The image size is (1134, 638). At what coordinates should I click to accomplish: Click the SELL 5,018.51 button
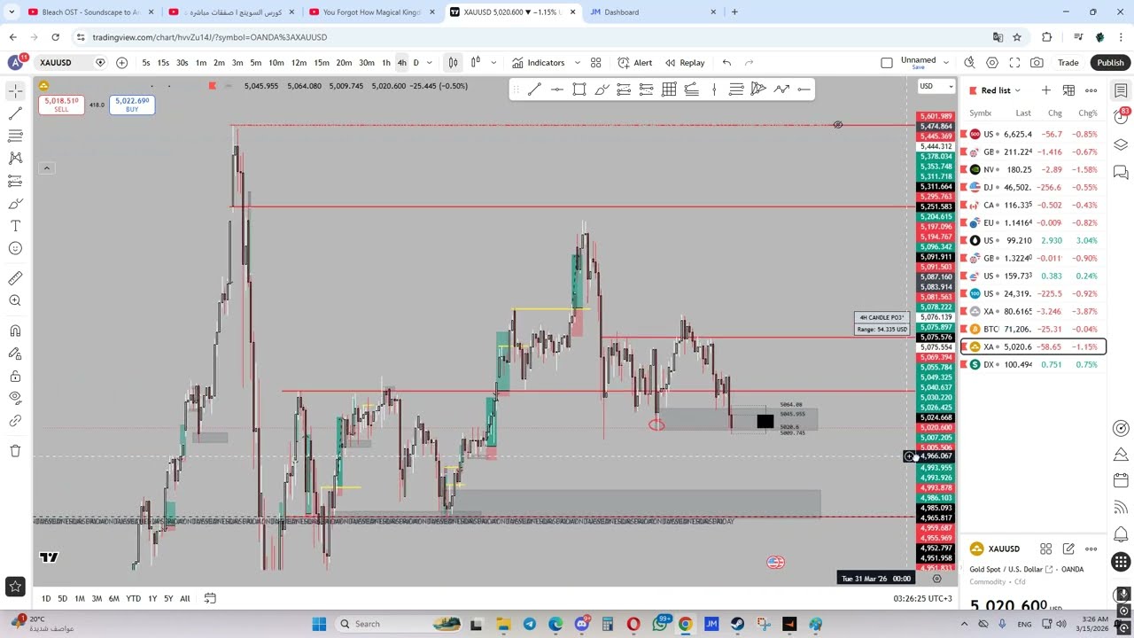(x=61, y=105)
